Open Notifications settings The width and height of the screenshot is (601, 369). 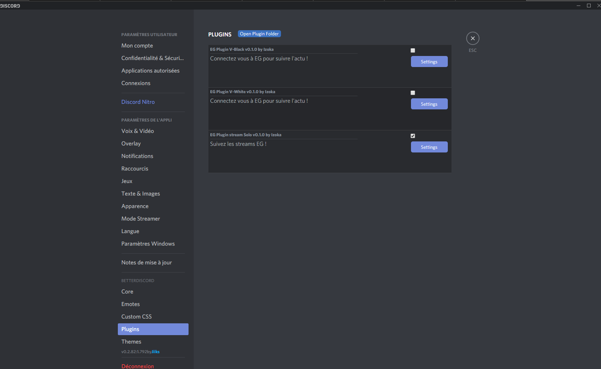[x=153, y=156]
